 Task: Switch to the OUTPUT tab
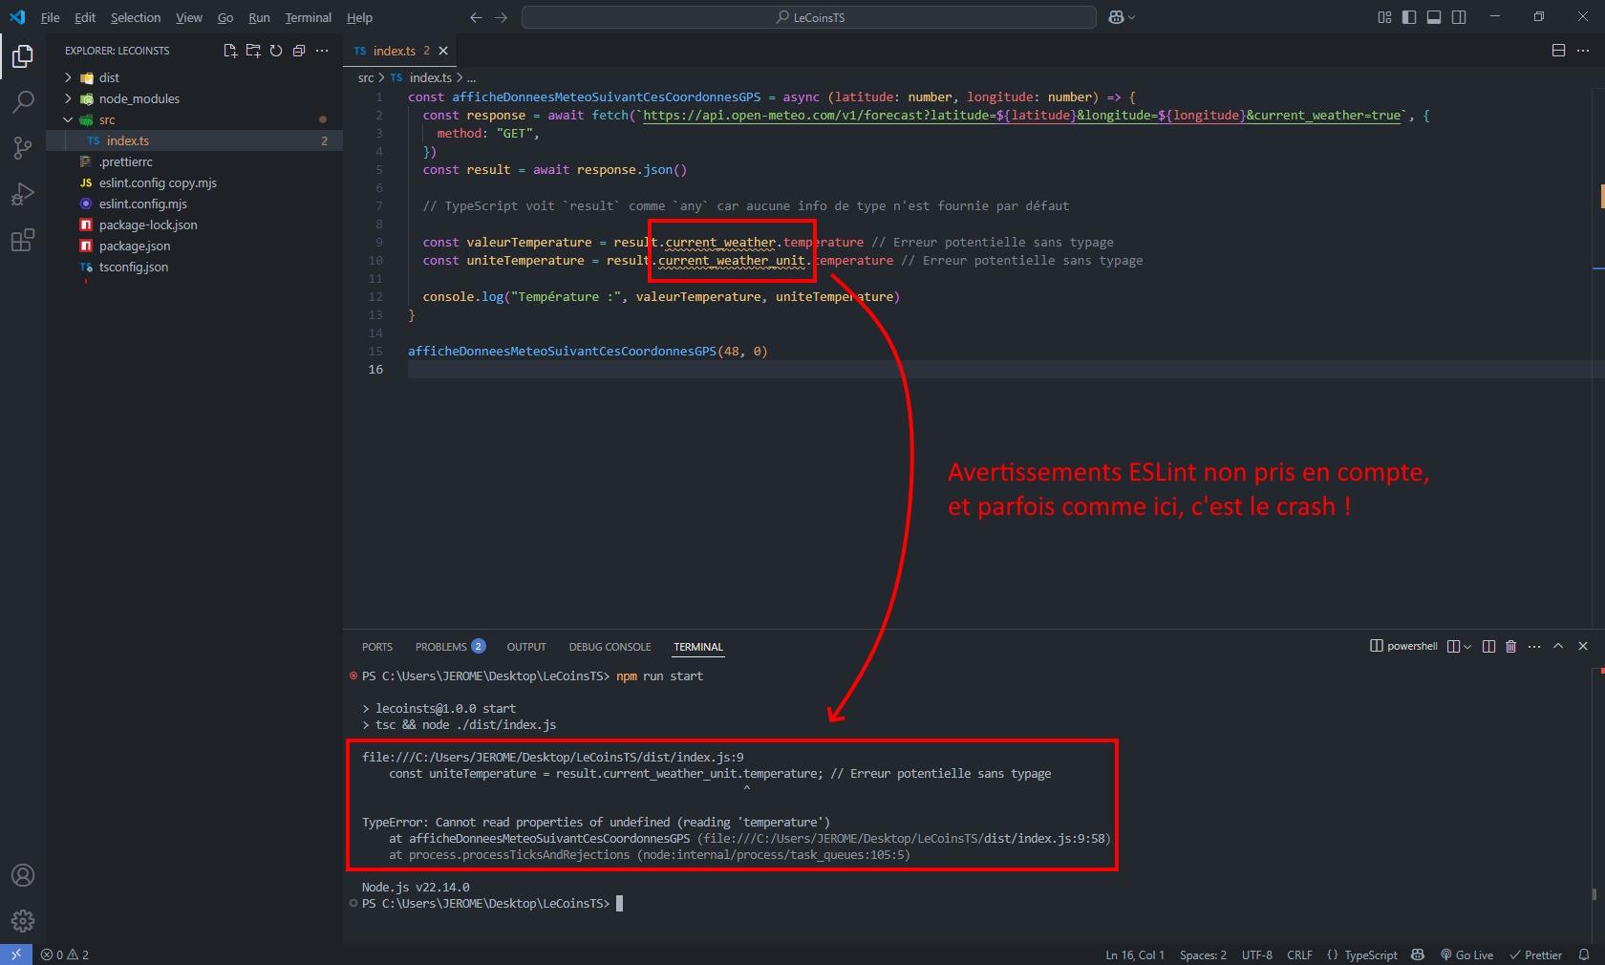526,647
